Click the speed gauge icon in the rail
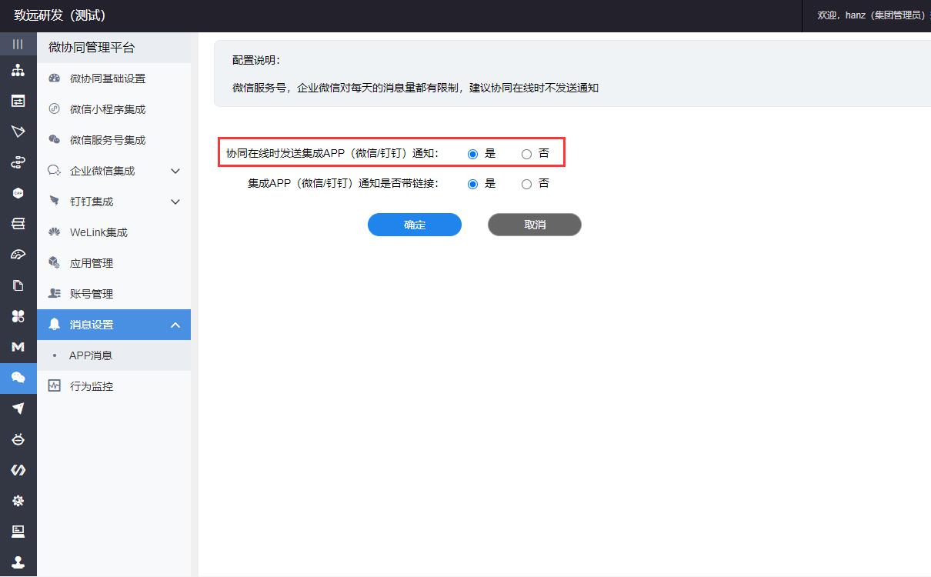 click(x=18, y=255)
